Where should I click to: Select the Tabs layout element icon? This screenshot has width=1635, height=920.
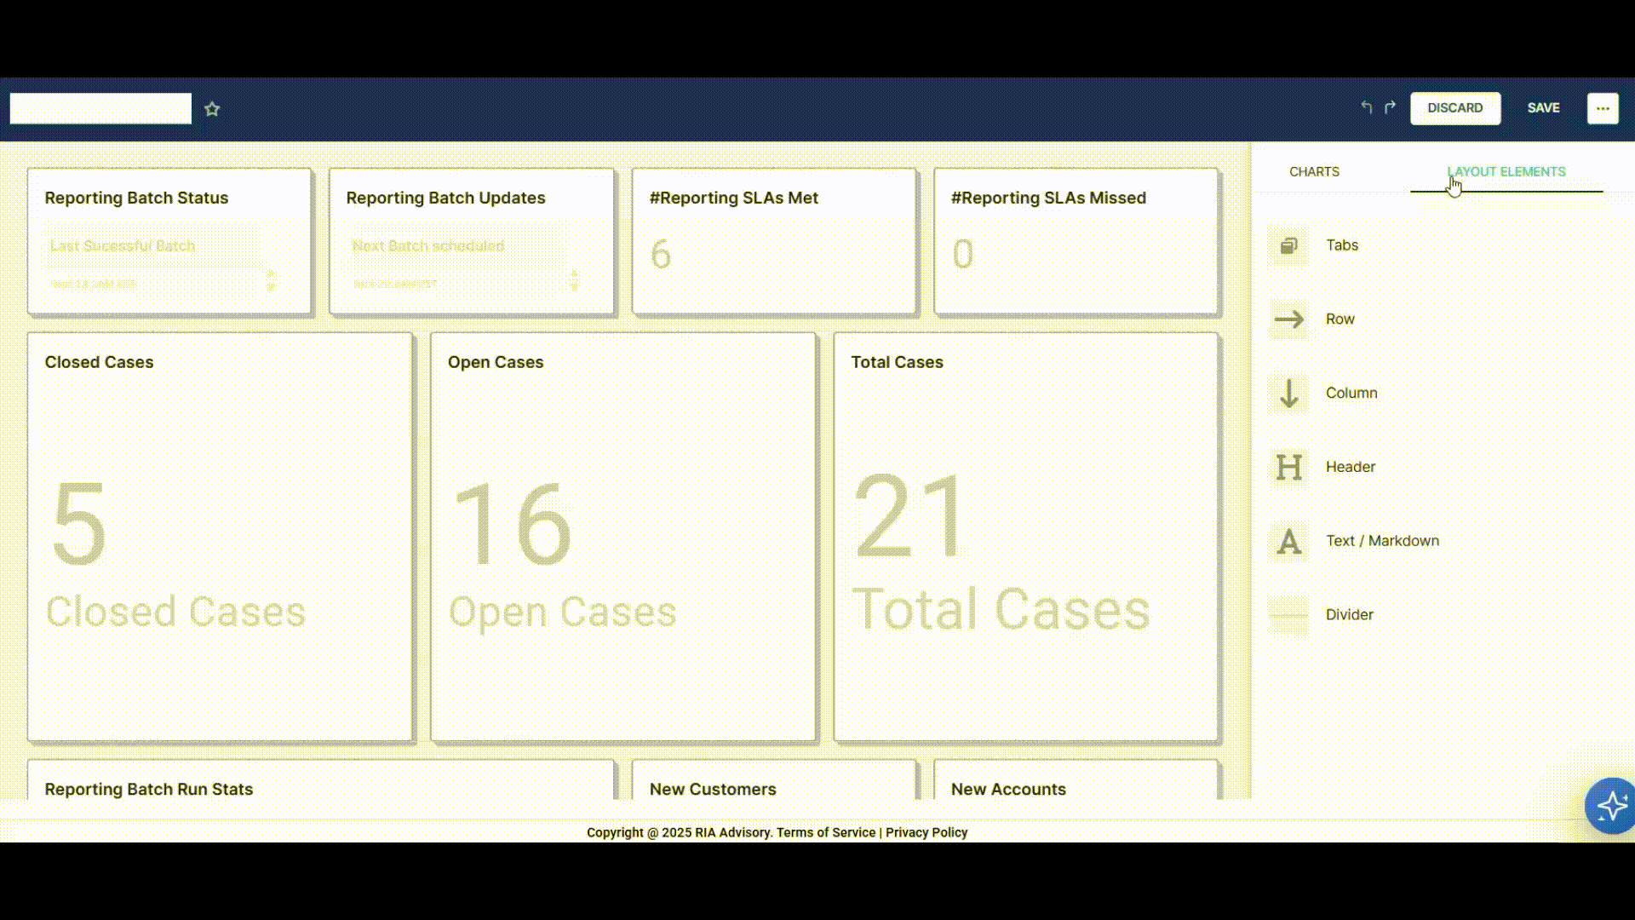coord(1289,245)
